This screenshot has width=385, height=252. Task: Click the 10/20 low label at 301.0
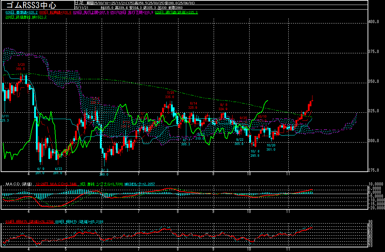click(x=271, y=148)
